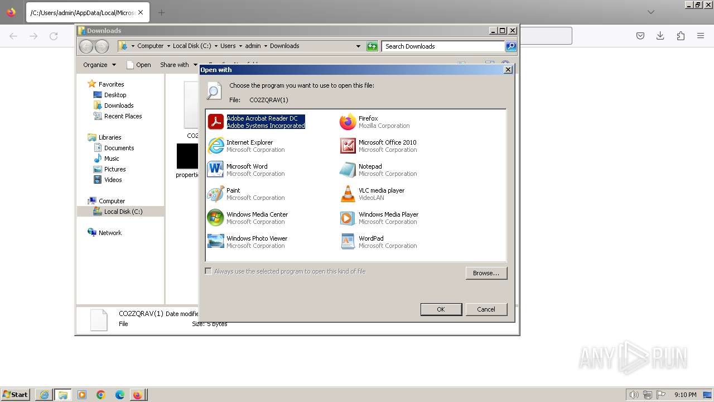Open the Firefox list all tabs chevron
Screen dimensions: 714x402
click(650, 12)
